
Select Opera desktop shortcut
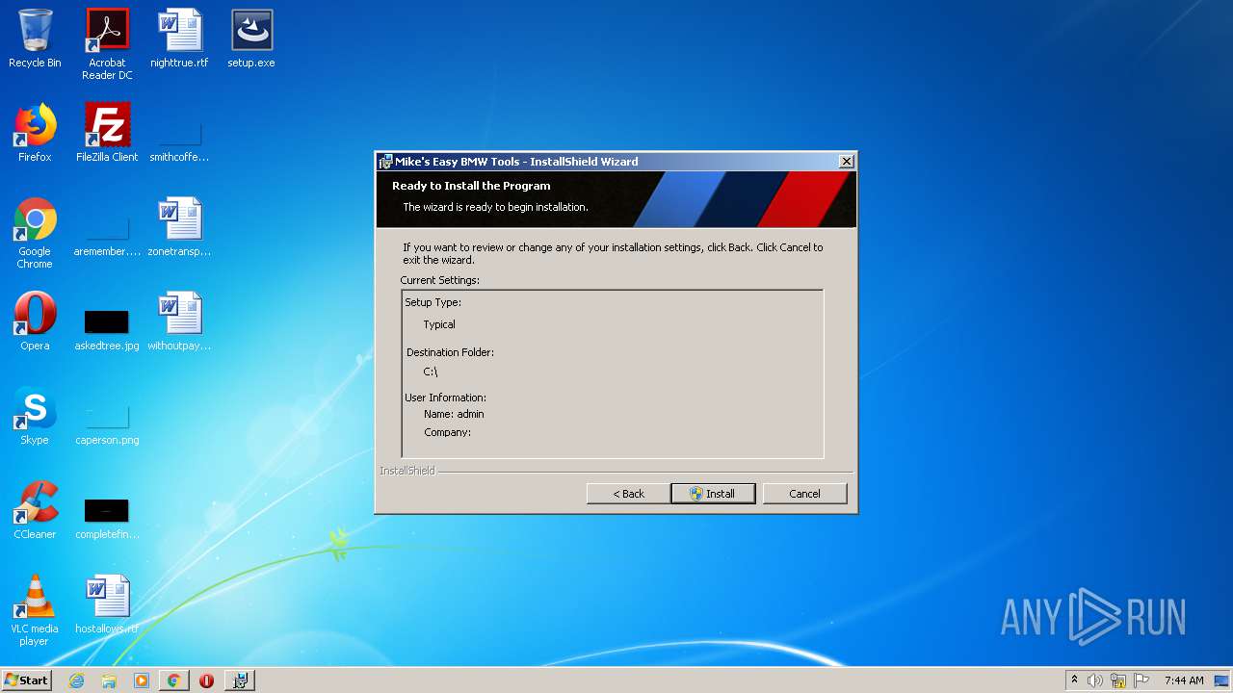(35, 322)
